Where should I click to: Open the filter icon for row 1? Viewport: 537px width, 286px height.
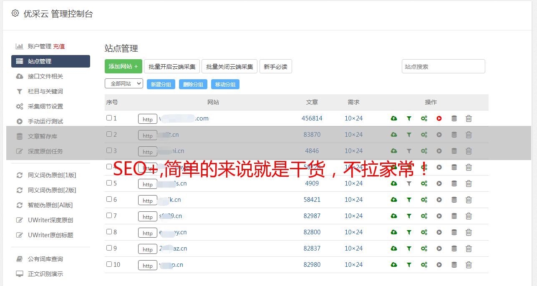tap(409, 118)
